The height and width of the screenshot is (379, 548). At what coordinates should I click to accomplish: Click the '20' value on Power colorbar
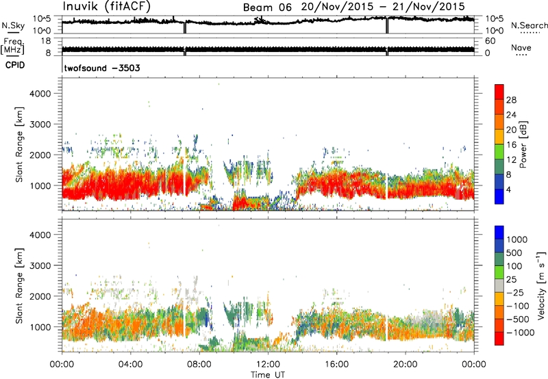point(511,130)
